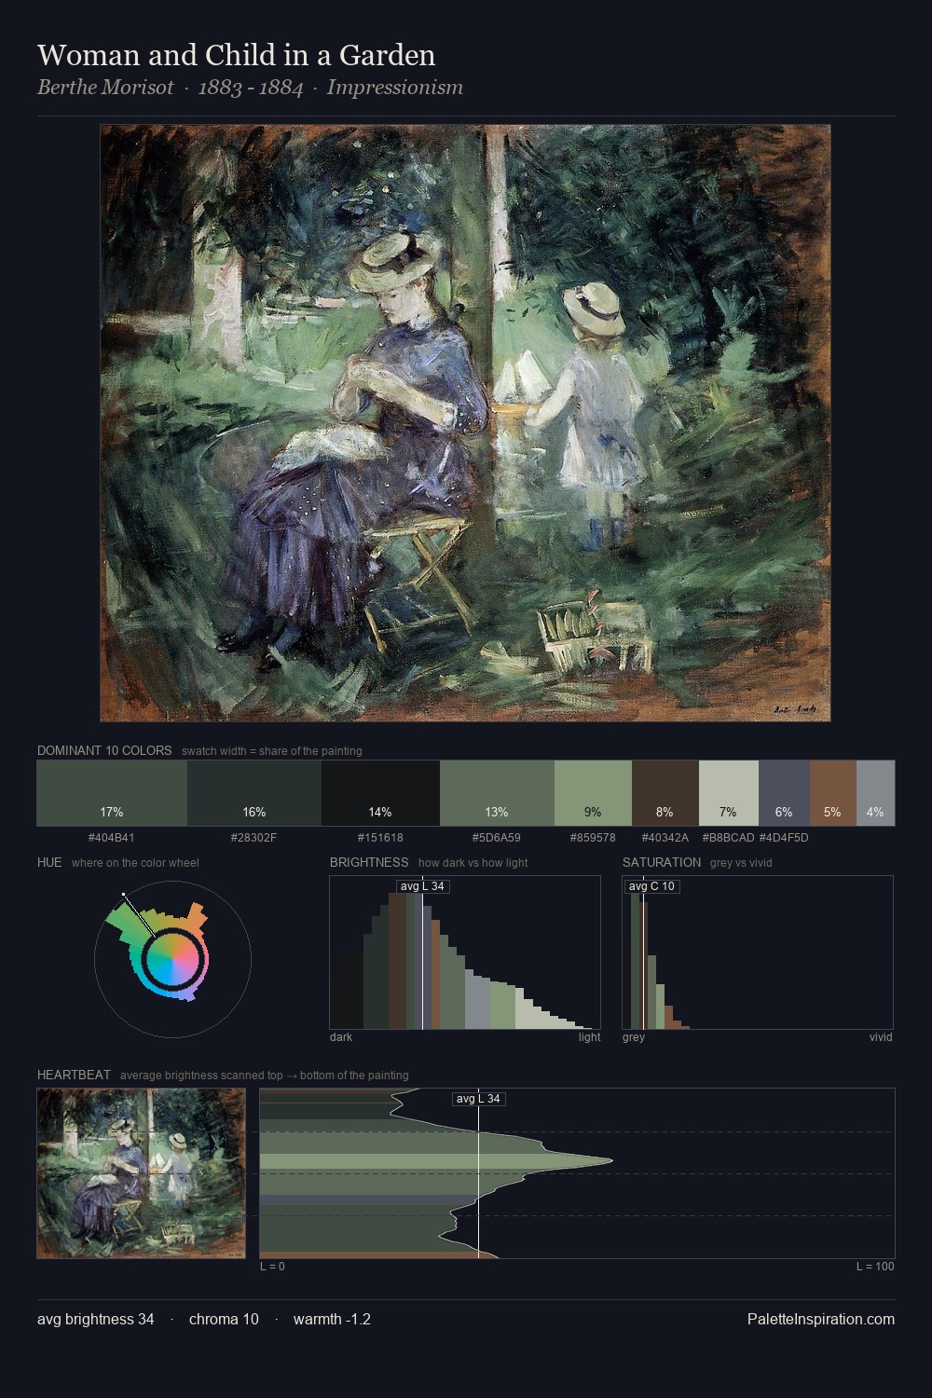Click the BRIGHTNESS section heading
932x1398 pixels.
pyautogui.click(x=369, y=862)
